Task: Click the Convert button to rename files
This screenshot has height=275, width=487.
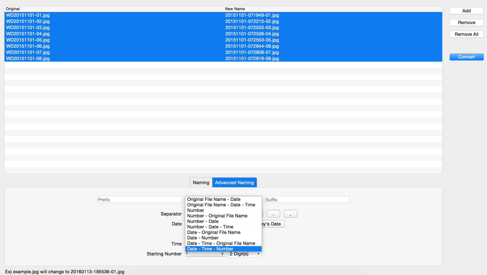Action: [466, 56]
